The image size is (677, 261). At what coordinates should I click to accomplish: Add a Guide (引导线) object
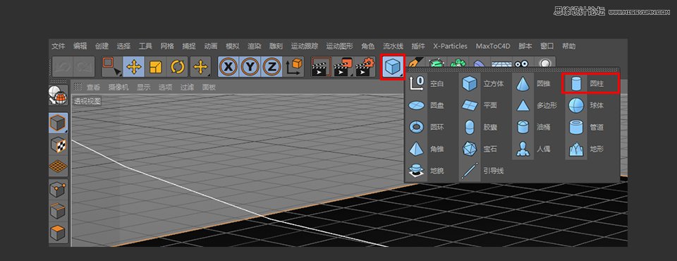click(x=482, y=171)
